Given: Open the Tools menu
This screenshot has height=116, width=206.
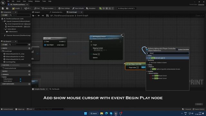Looking at the screenshot, I should (x=44, y=1).
